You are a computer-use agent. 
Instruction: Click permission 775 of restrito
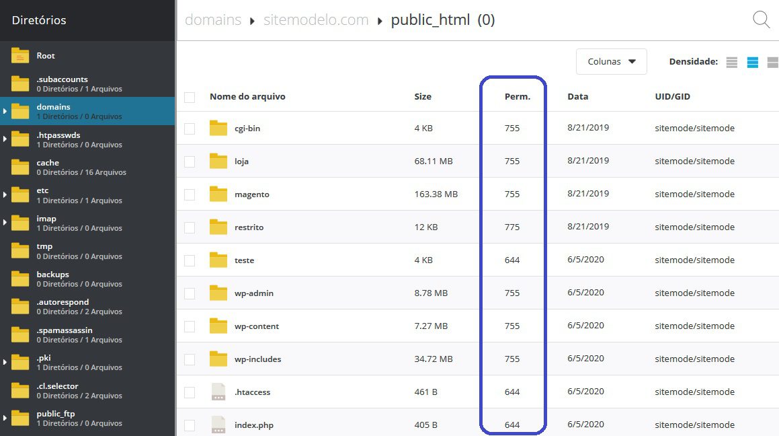[512, 227]
